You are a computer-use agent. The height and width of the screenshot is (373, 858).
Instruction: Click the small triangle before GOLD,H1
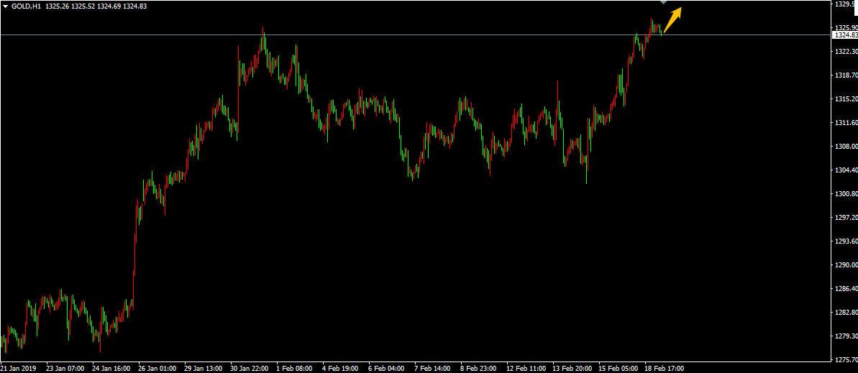pos(6,6)
